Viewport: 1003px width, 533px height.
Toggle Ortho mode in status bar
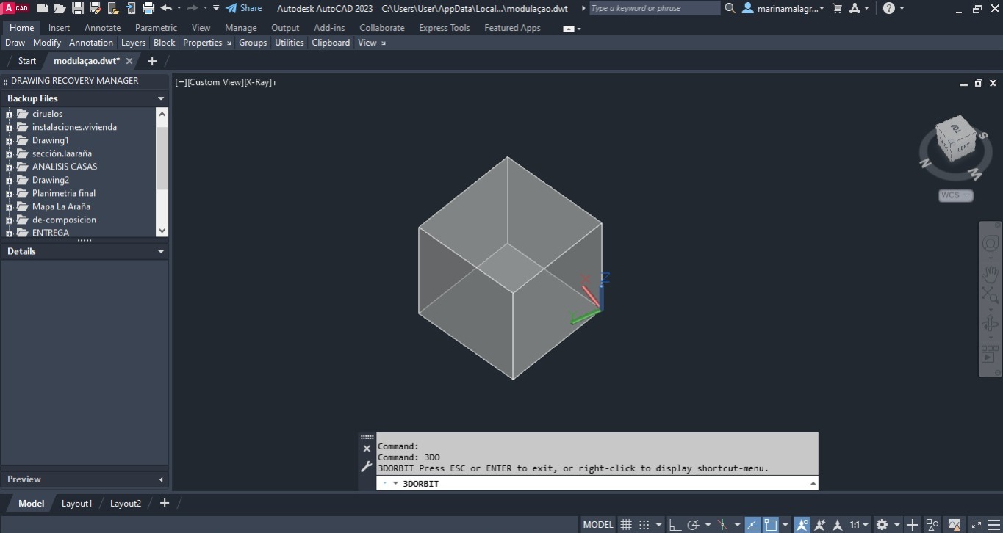tap(675, 525)
